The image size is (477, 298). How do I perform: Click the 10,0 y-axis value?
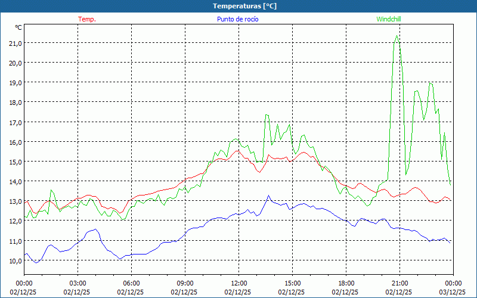pyautogui.click(x=15, y=260)
